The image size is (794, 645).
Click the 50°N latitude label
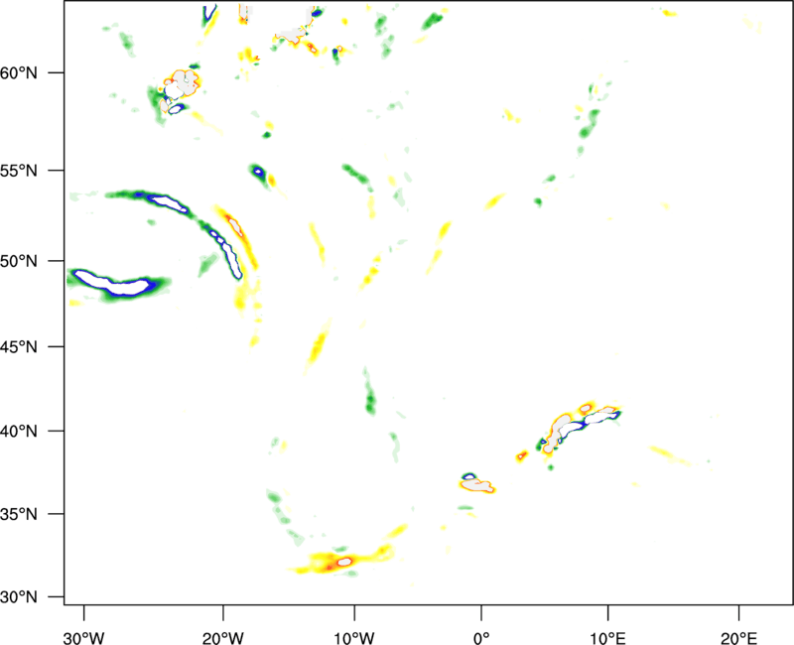tap(19, 261)
